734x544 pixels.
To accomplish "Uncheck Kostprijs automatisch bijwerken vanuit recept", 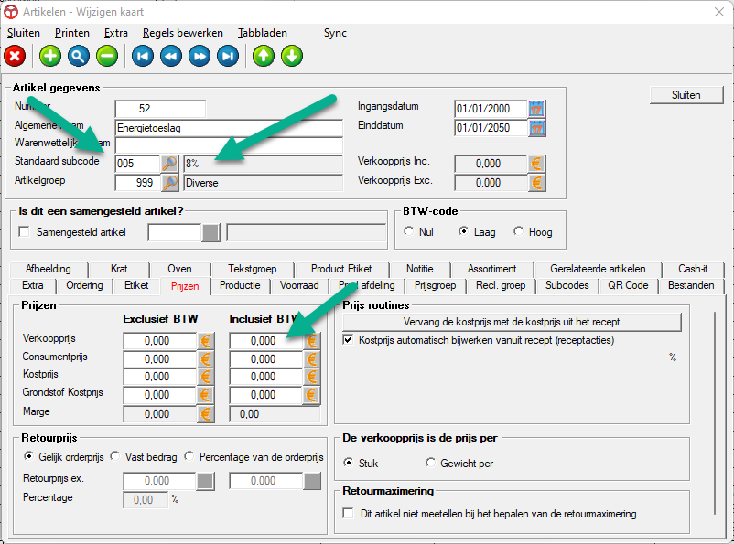I will coord(348,340).
